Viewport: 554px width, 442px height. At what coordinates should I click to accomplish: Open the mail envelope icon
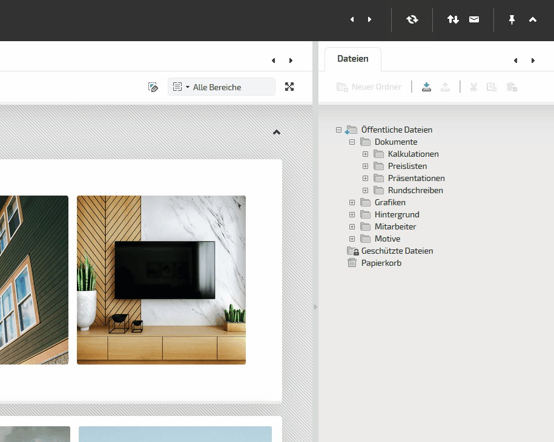pos(474,19)
